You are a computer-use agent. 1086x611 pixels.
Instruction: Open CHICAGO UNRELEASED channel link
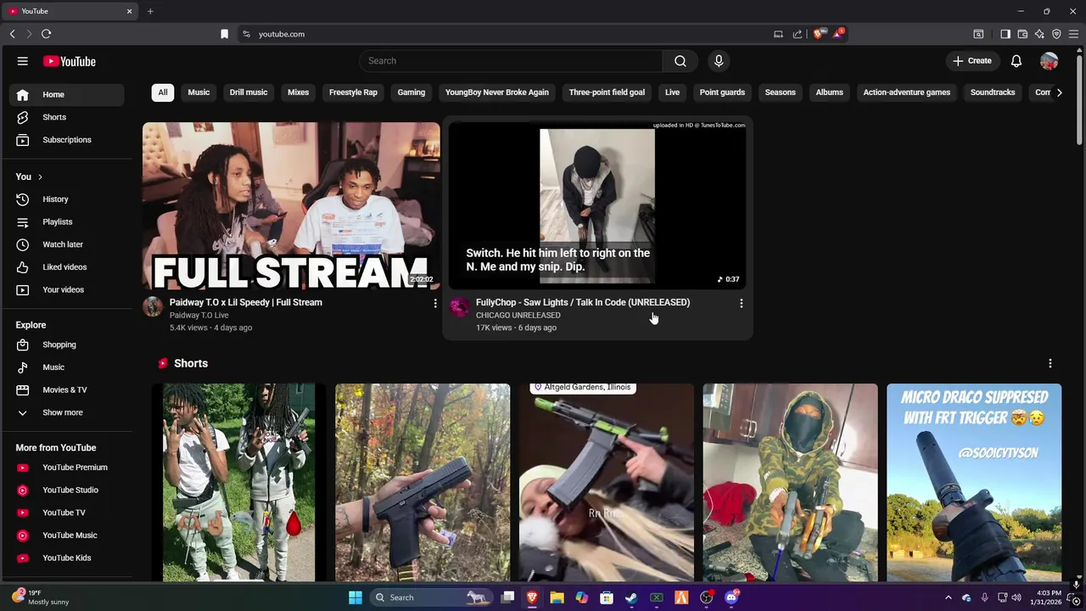tap(518, 315)
